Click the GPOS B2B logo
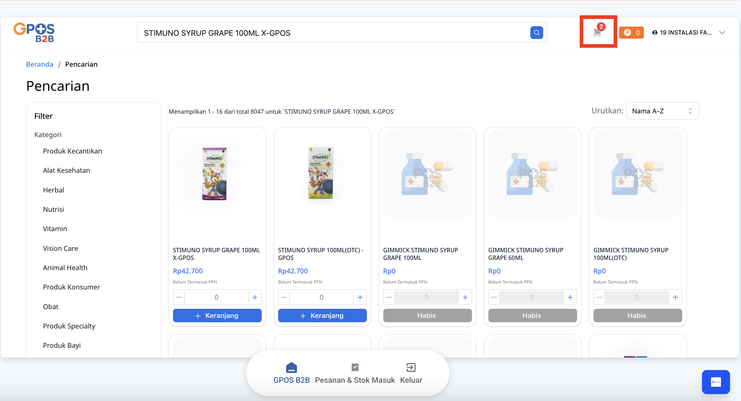Screen dimensions: 741x401 click(34, 32)
